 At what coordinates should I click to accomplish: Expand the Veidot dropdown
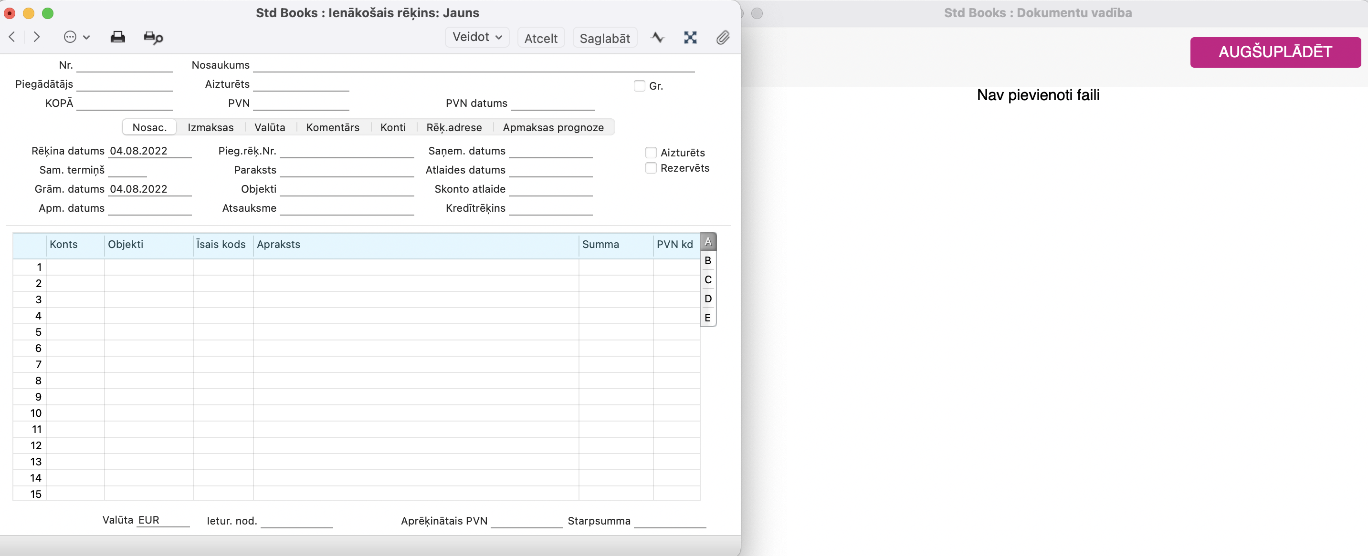(476, 37)
